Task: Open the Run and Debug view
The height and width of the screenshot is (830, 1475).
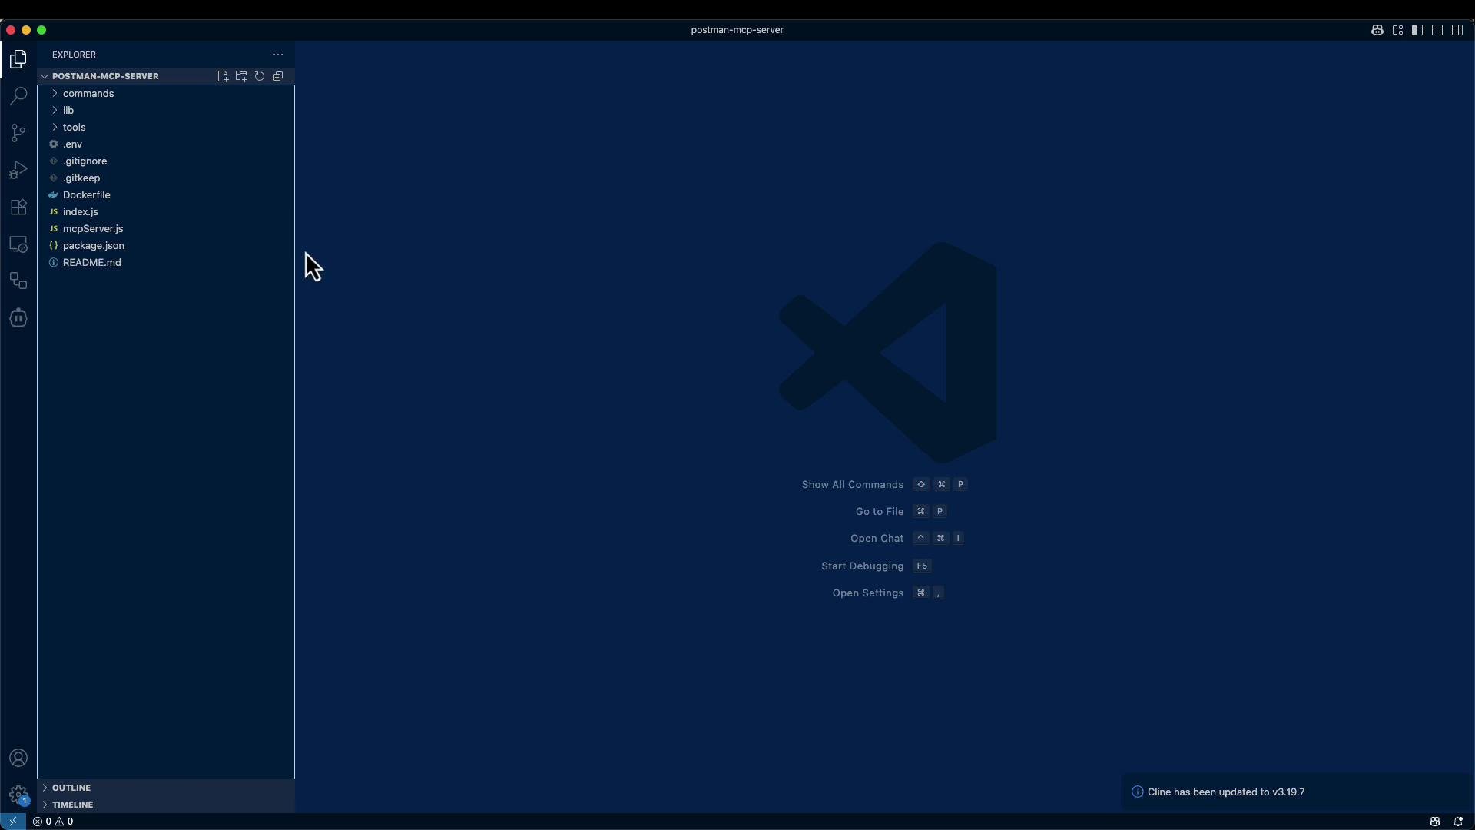Action: click(18, 170)
